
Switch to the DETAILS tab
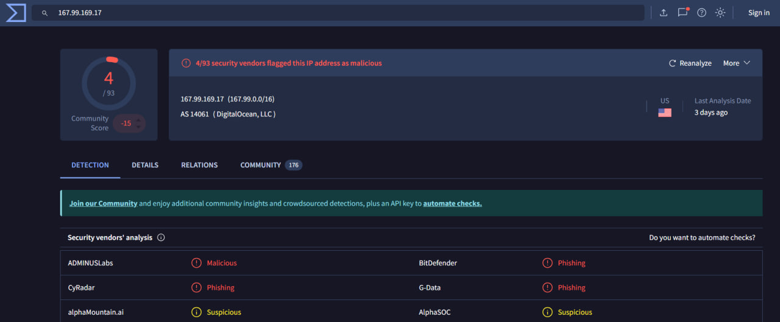click(145, 165)
